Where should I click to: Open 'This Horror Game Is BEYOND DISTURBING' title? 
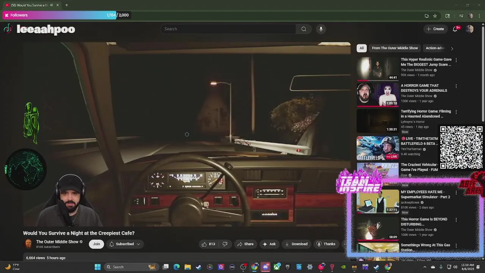[424, 222]
